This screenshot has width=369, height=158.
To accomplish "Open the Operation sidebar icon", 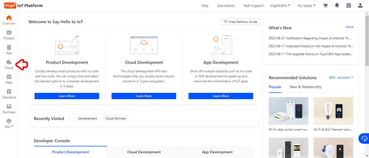I will tap(9, 92).
